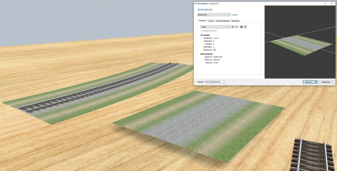Add a new variation with the plus icon
Viewport: 337px width, 171px height.
click(x=233, y=27)
